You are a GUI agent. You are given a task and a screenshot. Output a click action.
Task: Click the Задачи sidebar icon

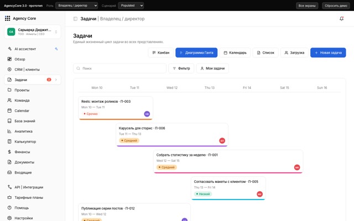click(x=9, y=80)
